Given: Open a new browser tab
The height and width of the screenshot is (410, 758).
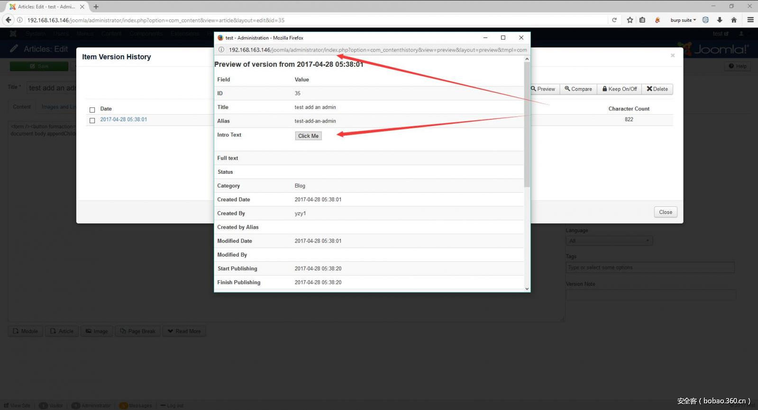Looking at the screenshot, I should (96, 7).
